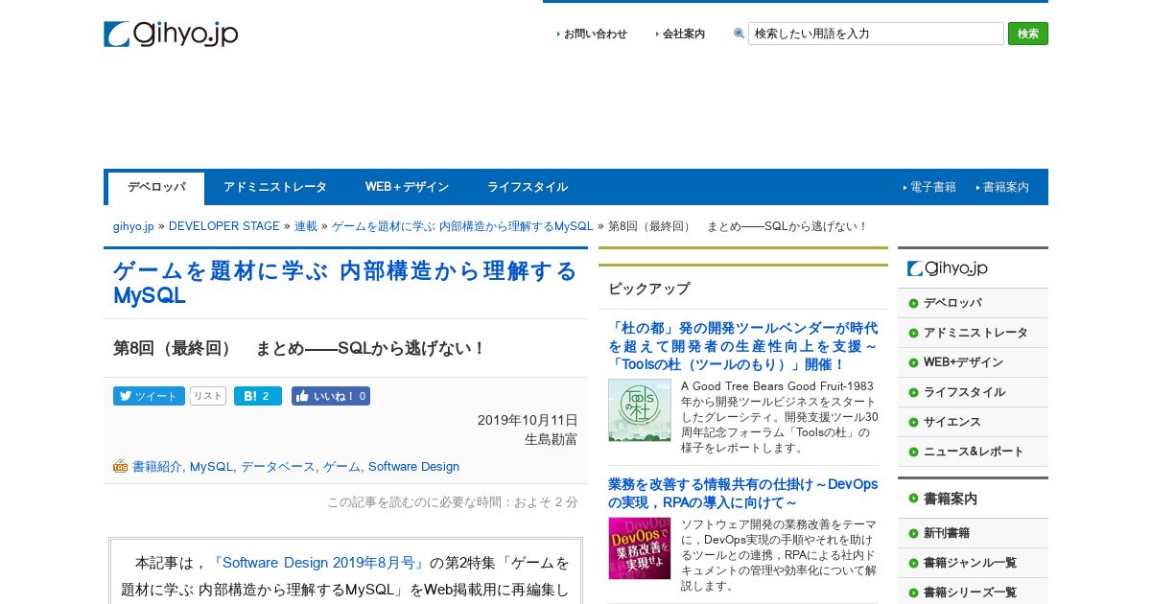Select the アドミニストレータ navigation tab

coord(275,188)
